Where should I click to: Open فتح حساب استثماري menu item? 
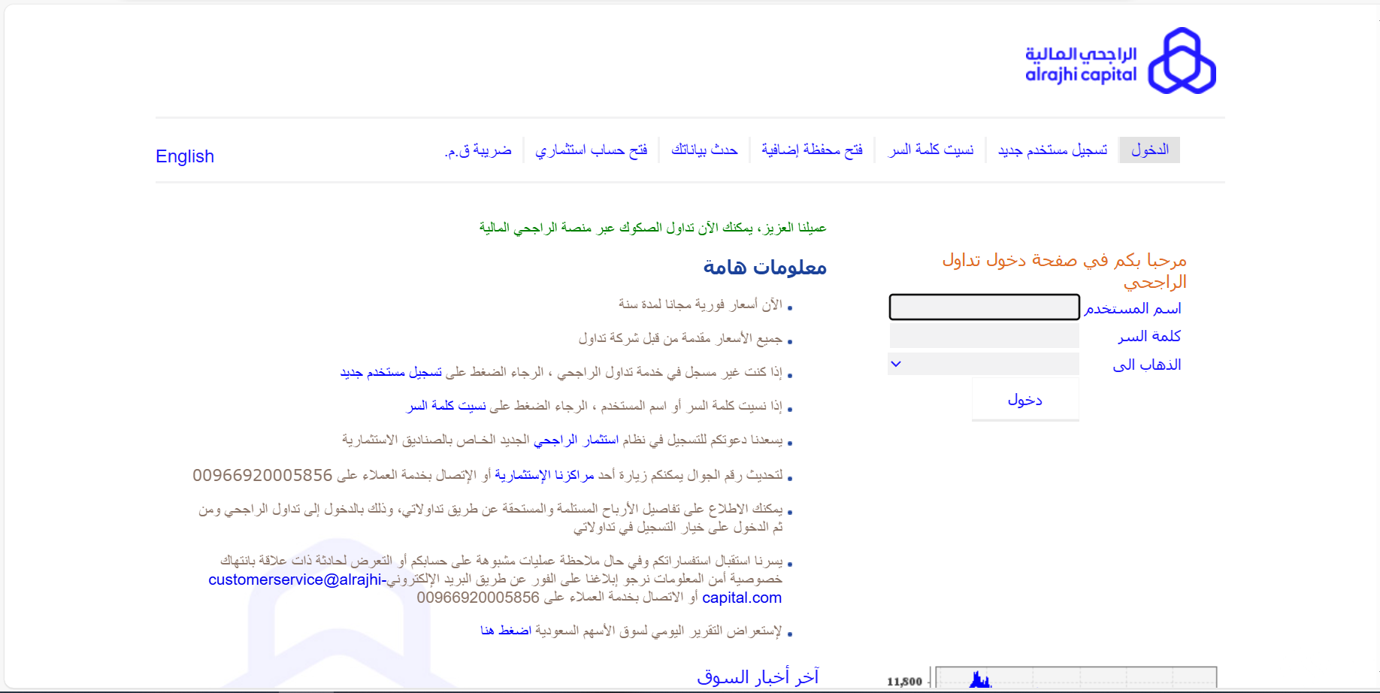pyautogui.click(x=591, y=150)
